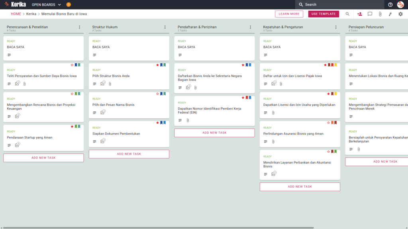Image resolution: width=408 pixels, height=229 pixels.
Task: Open attachment icon on Teliti Persyaratan card
Action: pos(24,84)
